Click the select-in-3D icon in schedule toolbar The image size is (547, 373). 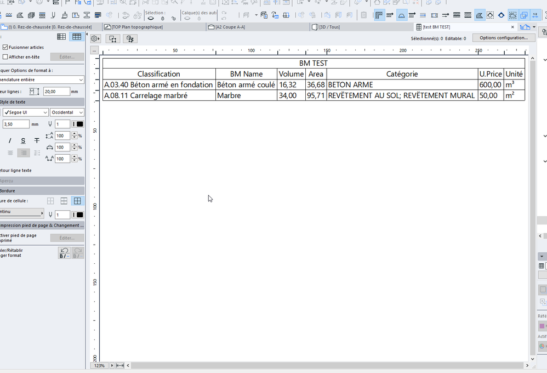(130, 39)
